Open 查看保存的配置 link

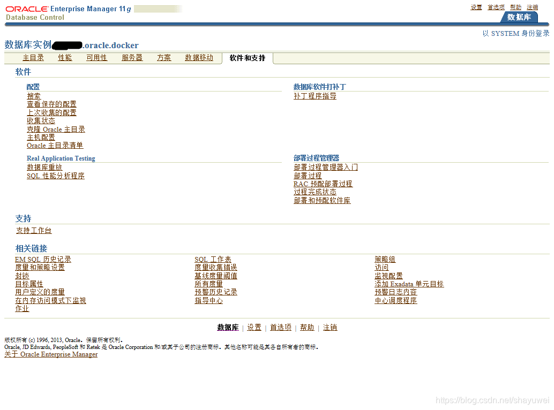pos(51,104)
